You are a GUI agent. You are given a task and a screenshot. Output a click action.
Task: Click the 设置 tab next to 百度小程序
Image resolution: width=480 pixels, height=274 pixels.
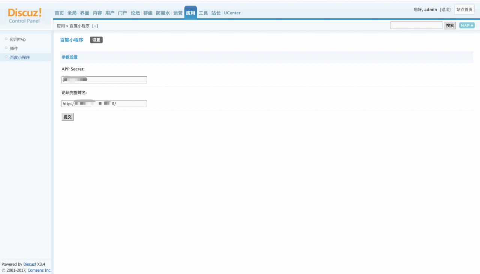[x=96, y=40]
